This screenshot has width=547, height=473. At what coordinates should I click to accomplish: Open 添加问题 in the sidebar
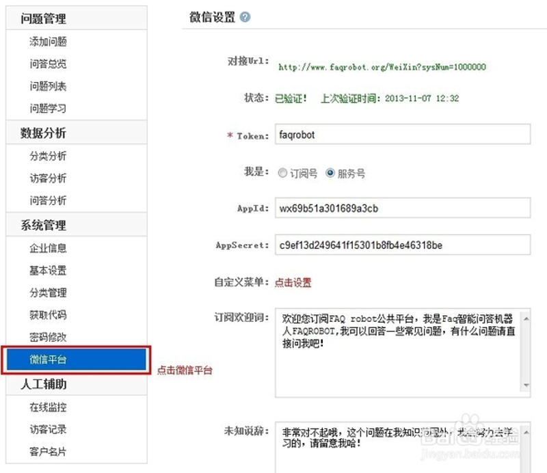click(x=48, y=42)
